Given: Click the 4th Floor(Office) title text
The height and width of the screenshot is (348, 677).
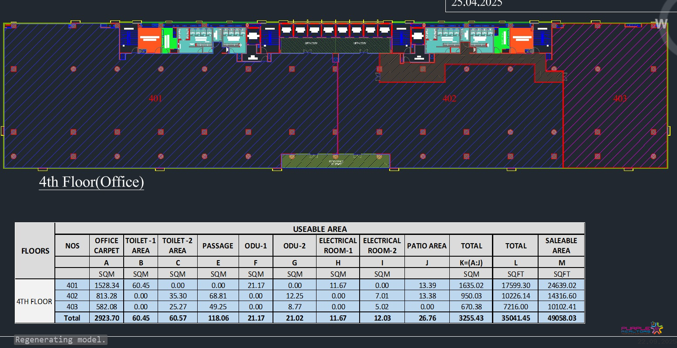Looking at the screenshot, I should (x=91, y=182).
